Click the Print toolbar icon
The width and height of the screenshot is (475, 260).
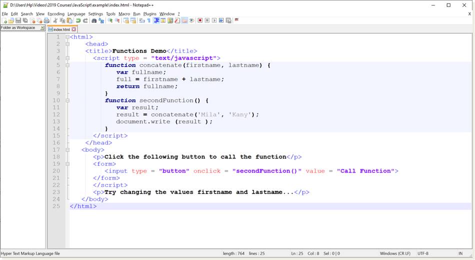click(x=46, y=20)
